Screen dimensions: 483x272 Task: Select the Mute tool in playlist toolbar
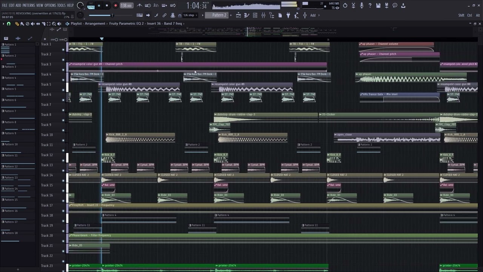[x=32, y=24]
